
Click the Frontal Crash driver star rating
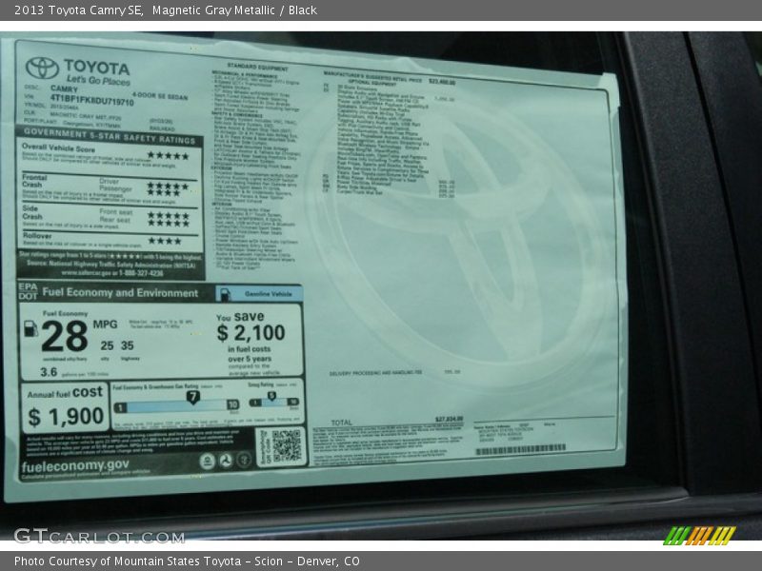(168, 186)
